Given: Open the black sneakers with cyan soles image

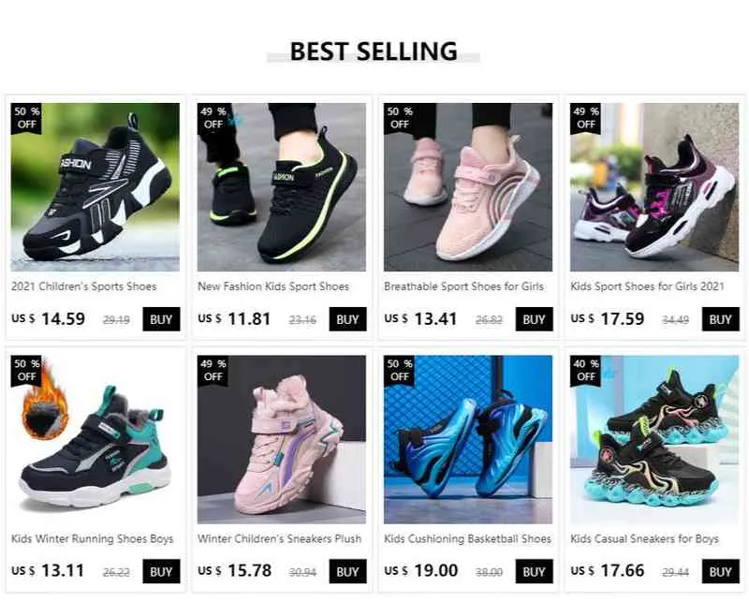Looking at the screenshot, I should [x=654, y=439].
